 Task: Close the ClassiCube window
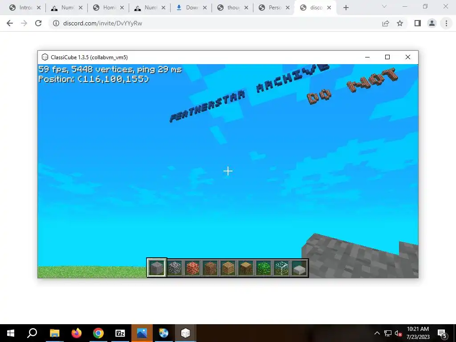coord(408,57)
